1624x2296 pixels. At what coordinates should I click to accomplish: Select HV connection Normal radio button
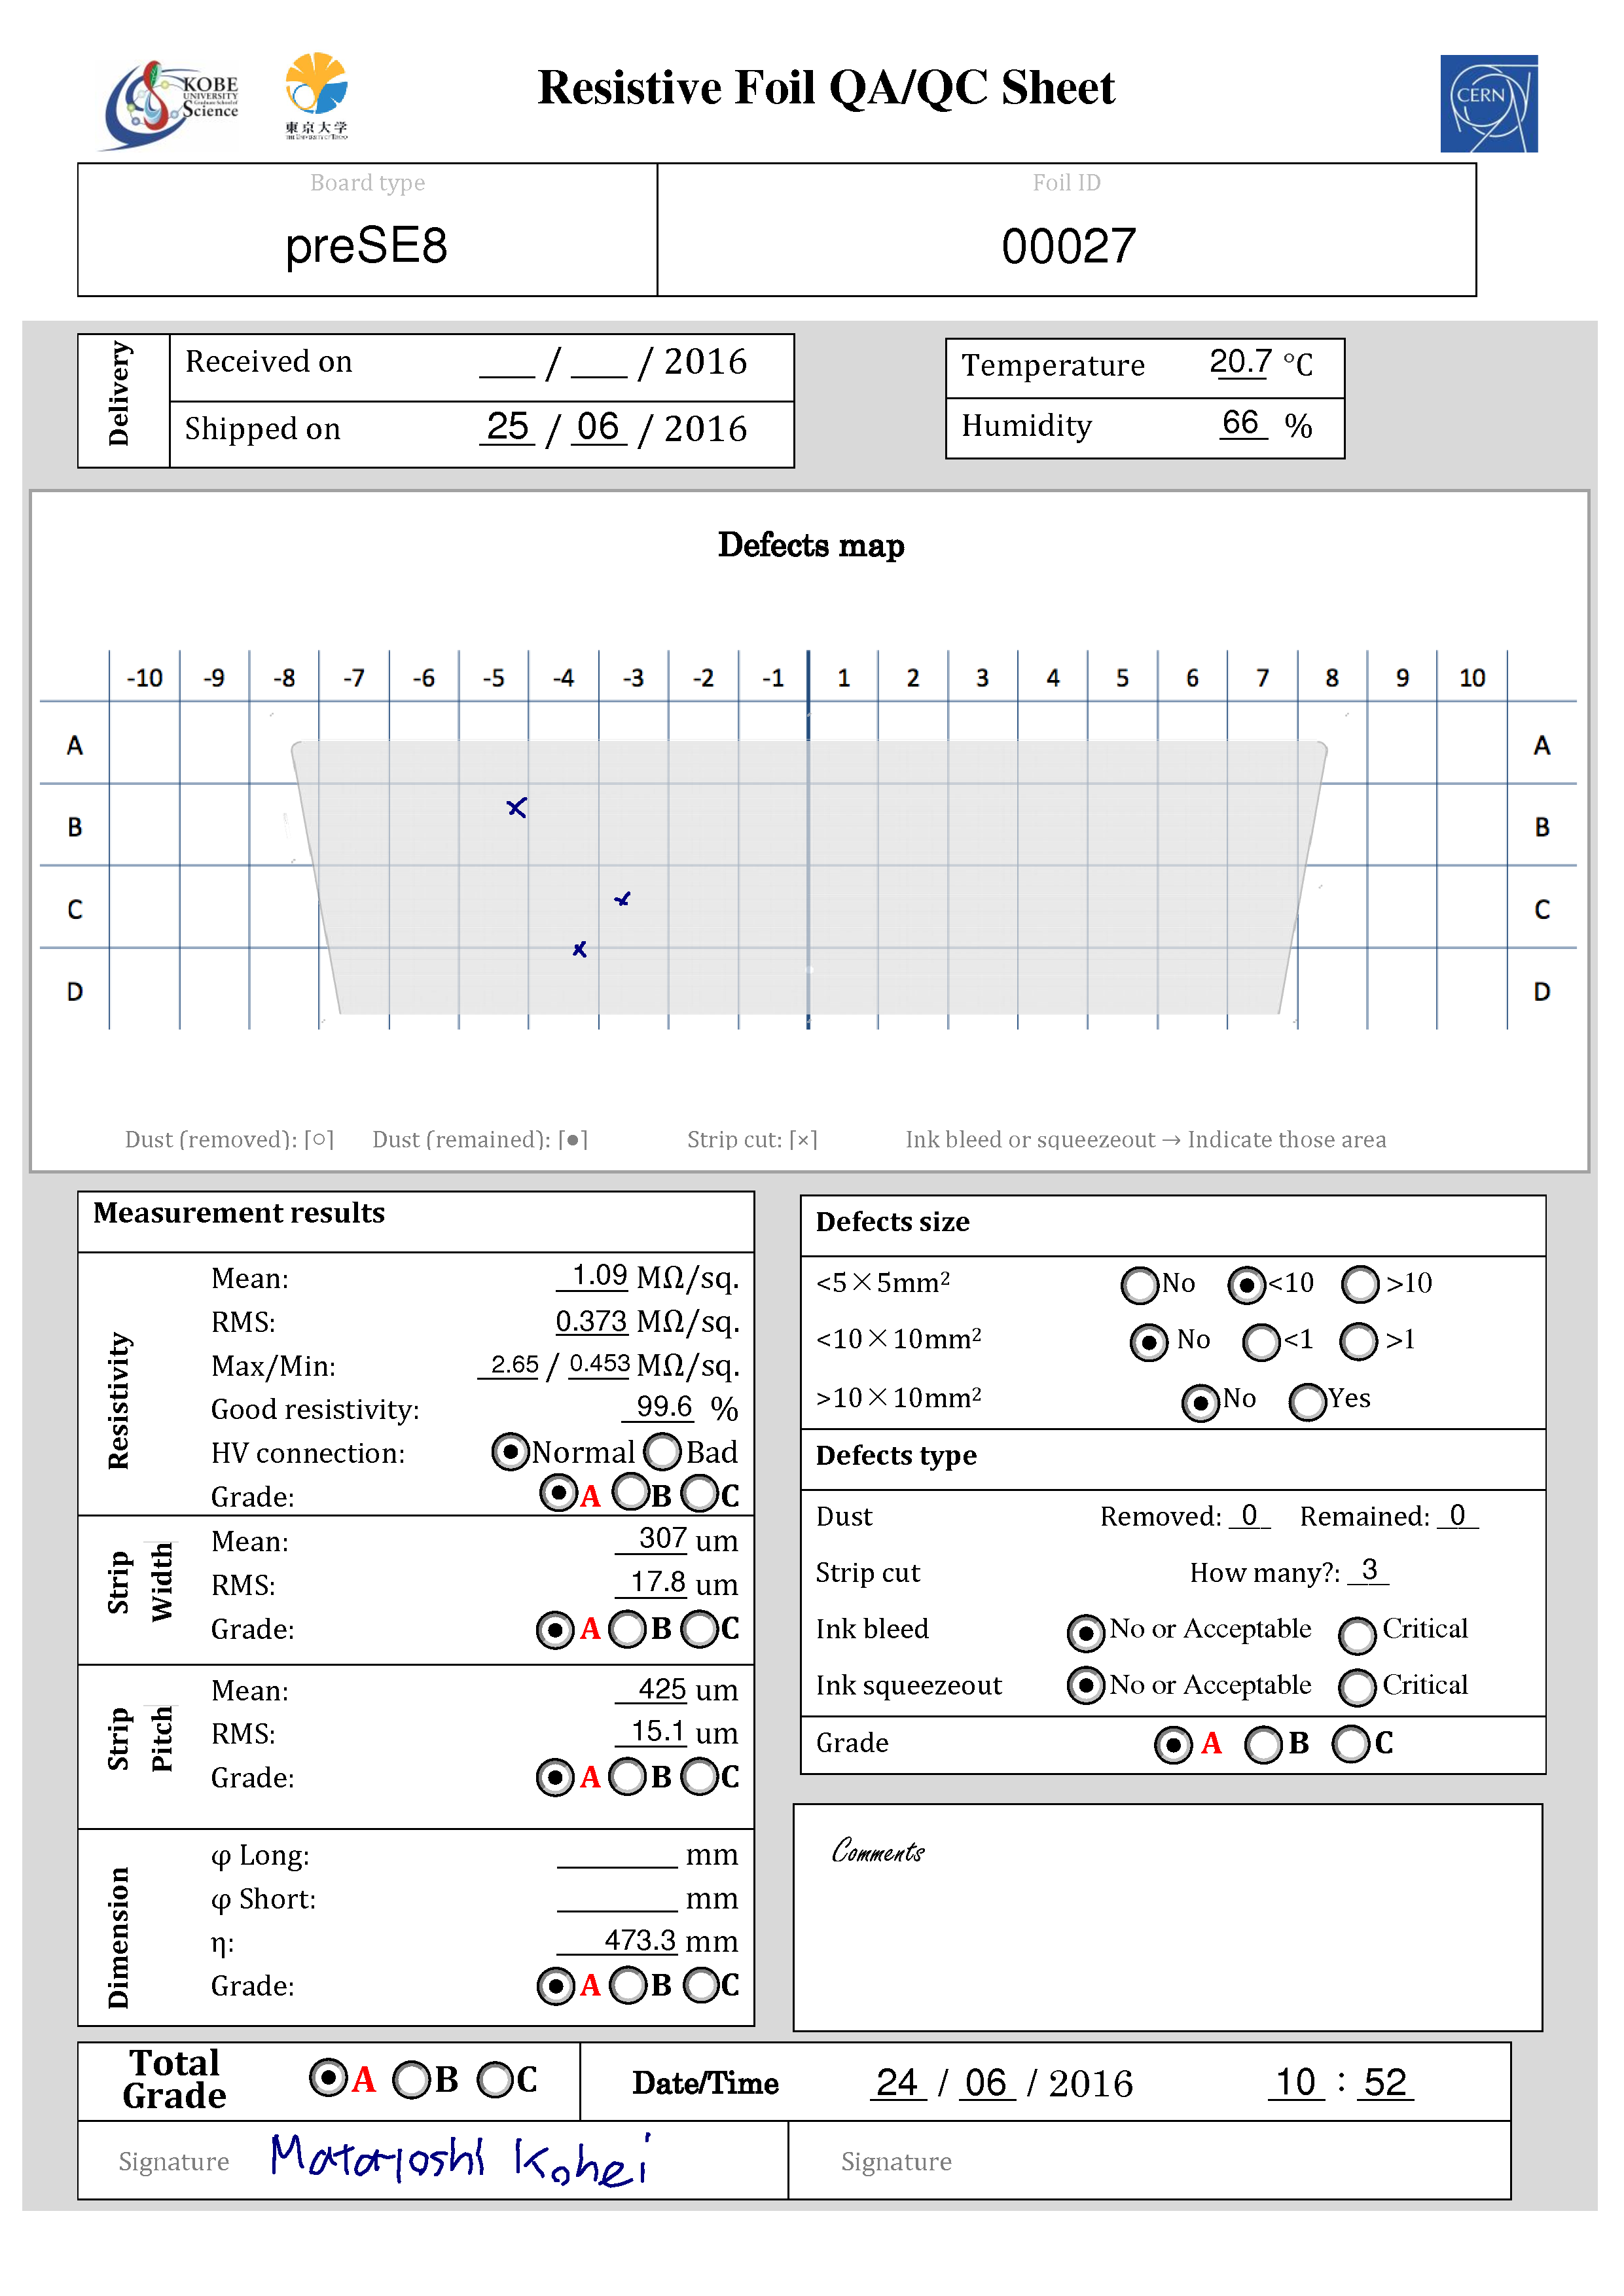click(510, 1451)
